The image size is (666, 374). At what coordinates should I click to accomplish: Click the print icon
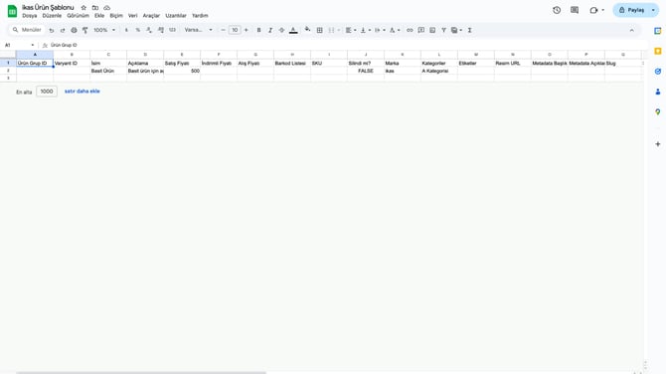(x=74, y=30)
